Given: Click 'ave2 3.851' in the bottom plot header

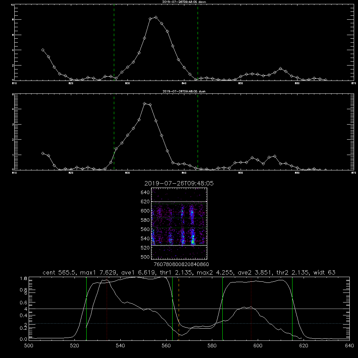Looking at the screenshot, I should 255,272.
